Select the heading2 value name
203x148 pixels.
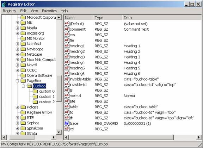pyautogui.click(x=77, y=51)
